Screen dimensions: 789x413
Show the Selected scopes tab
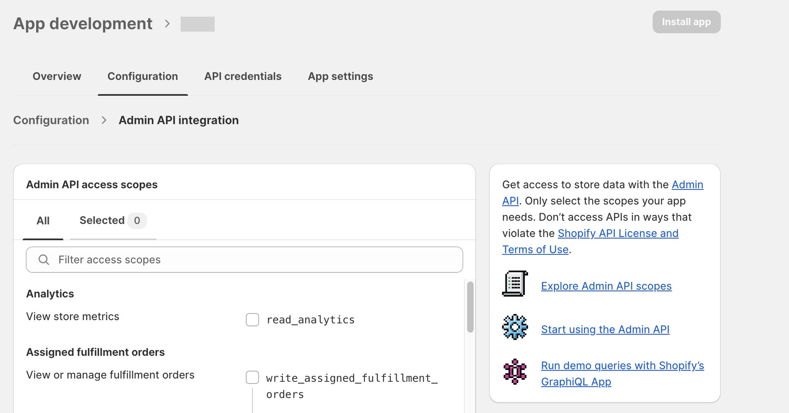(113, 221)
